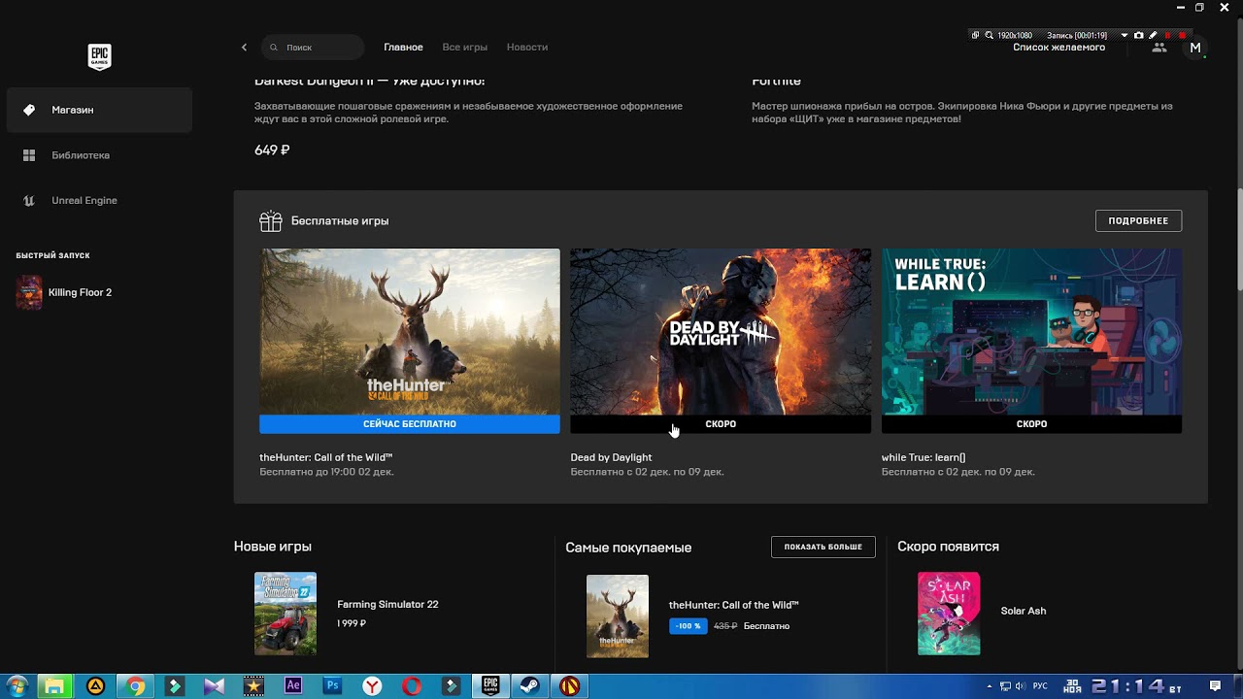Click the Darkest Dungeon price 649 ₽
Screen dimensions: 1243x699
coord(272,150)
